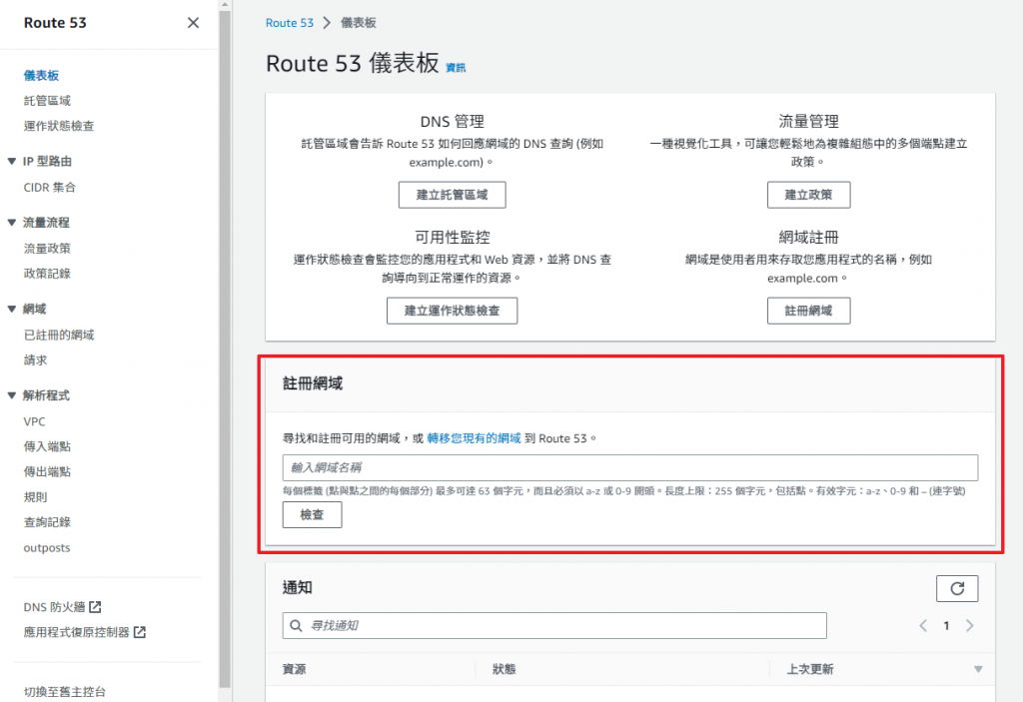Viewport: 1023px width, 702px height.
Task: Click 切換至舊主控台
Action: pyautogui.click(x=65, y=692)
